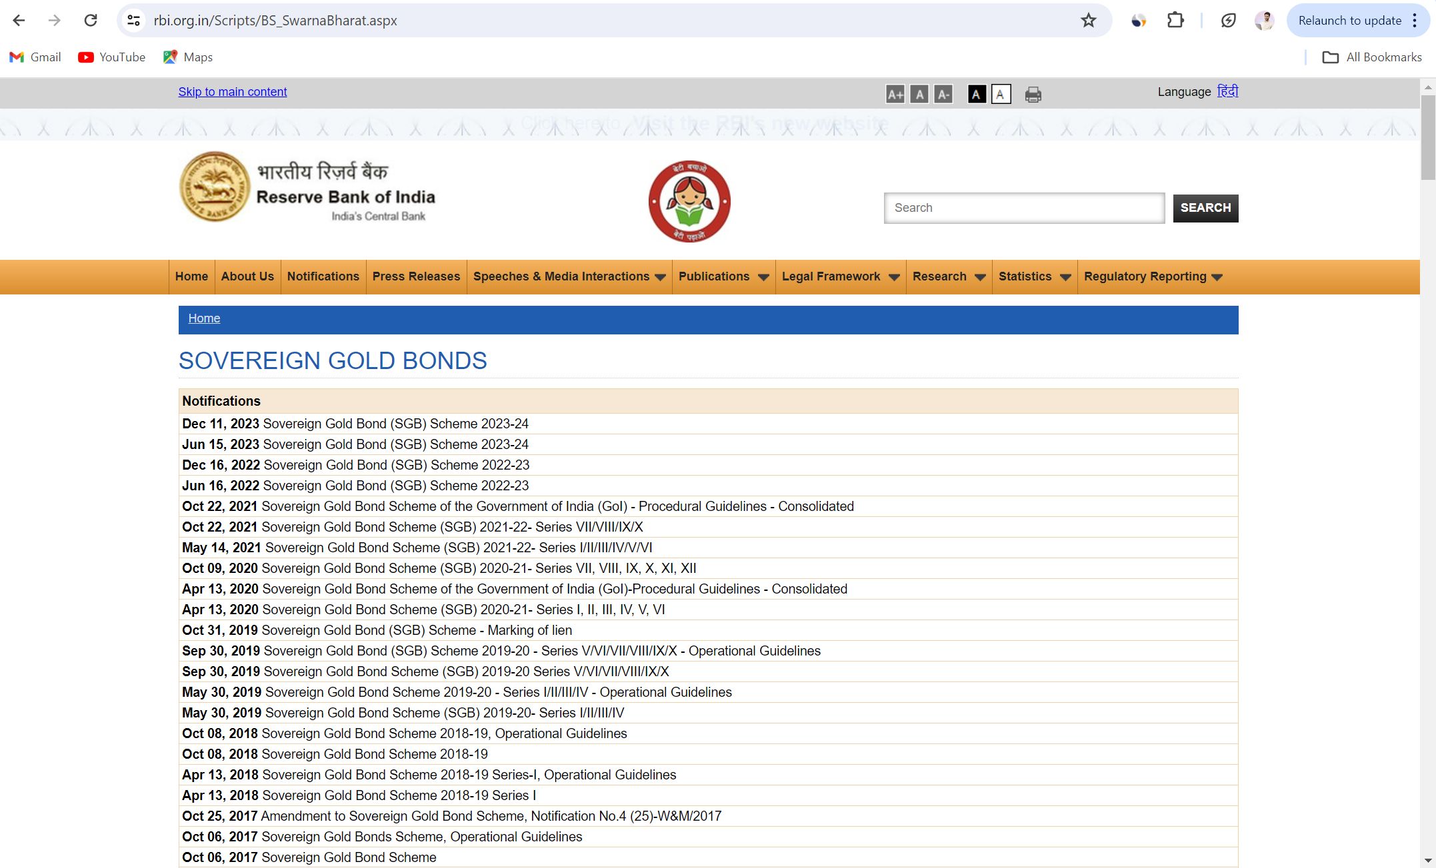
Task: Open the All Bookmarks folder
Action: tap(1372, 57)
